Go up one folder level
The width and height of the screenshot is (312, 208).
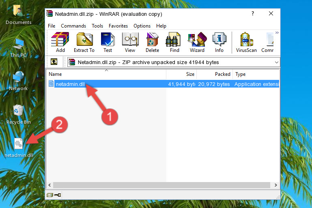point(54,62)
